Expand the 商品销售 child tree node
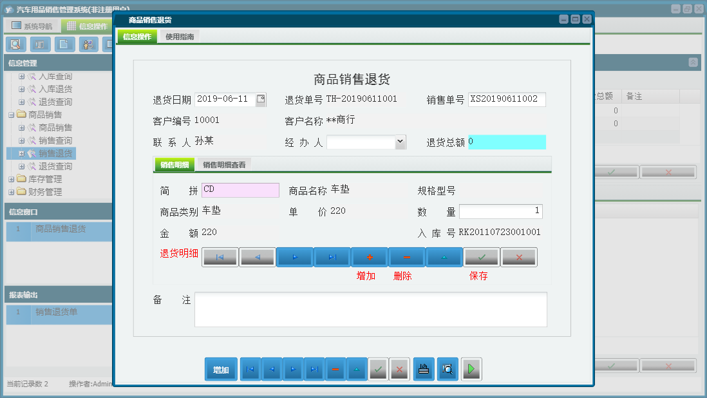 point(22,128)
